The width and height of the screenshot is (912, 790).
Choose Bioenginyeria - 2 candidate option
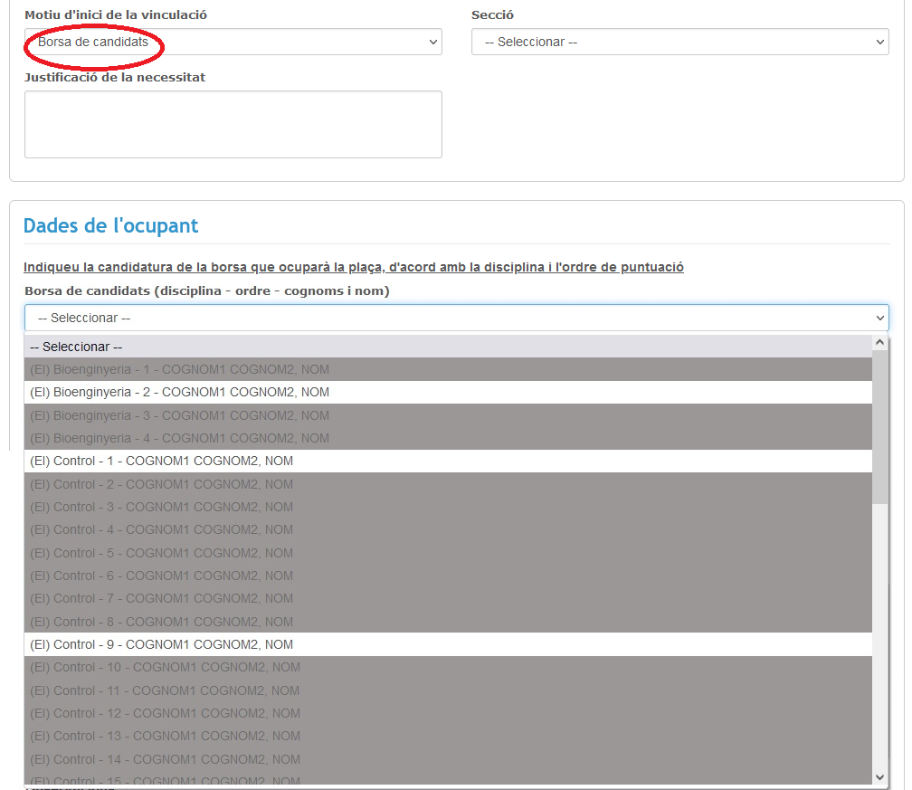coord(447,392)
